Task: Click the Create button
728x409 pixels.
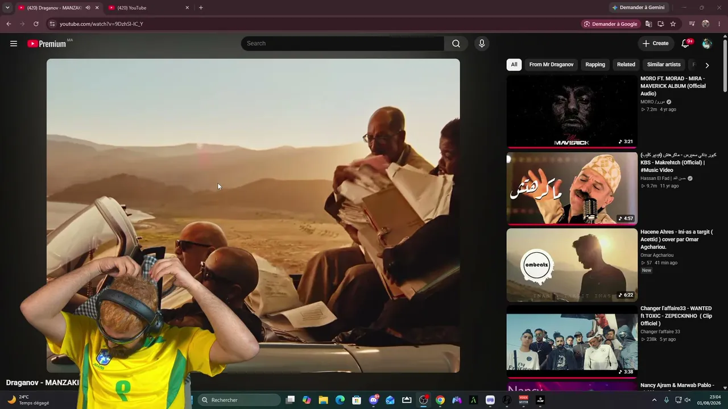Action: 655,44
